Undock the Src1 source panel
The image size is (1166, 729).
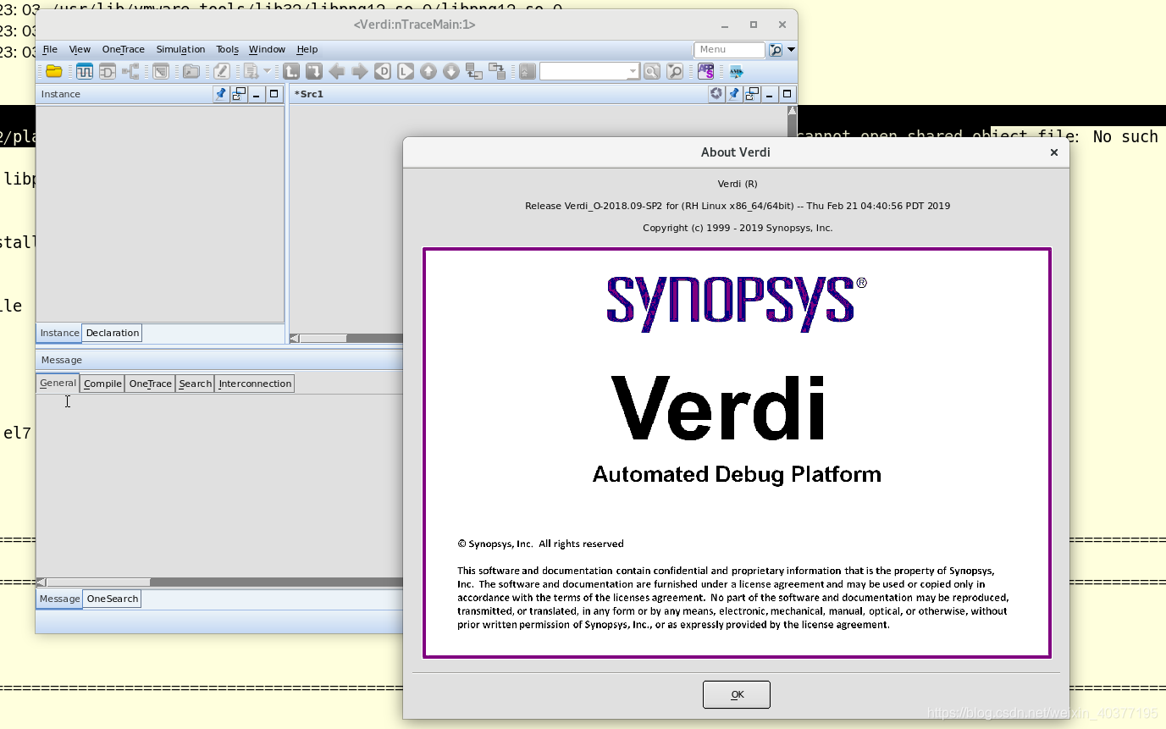[x=752, y=95]
